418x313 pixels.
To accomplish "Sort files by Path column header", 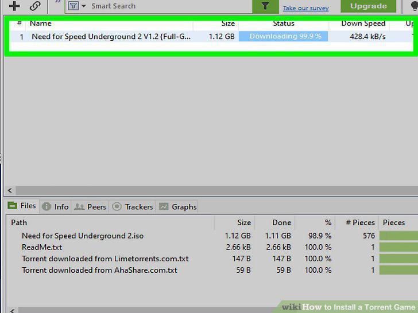I will click(18, 222).
